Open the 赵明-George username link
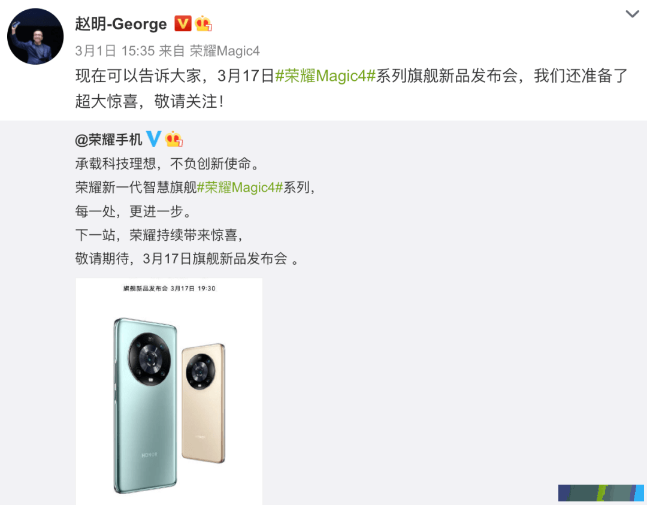The height and width of the screenshot is (505, 647). (121, 24)
